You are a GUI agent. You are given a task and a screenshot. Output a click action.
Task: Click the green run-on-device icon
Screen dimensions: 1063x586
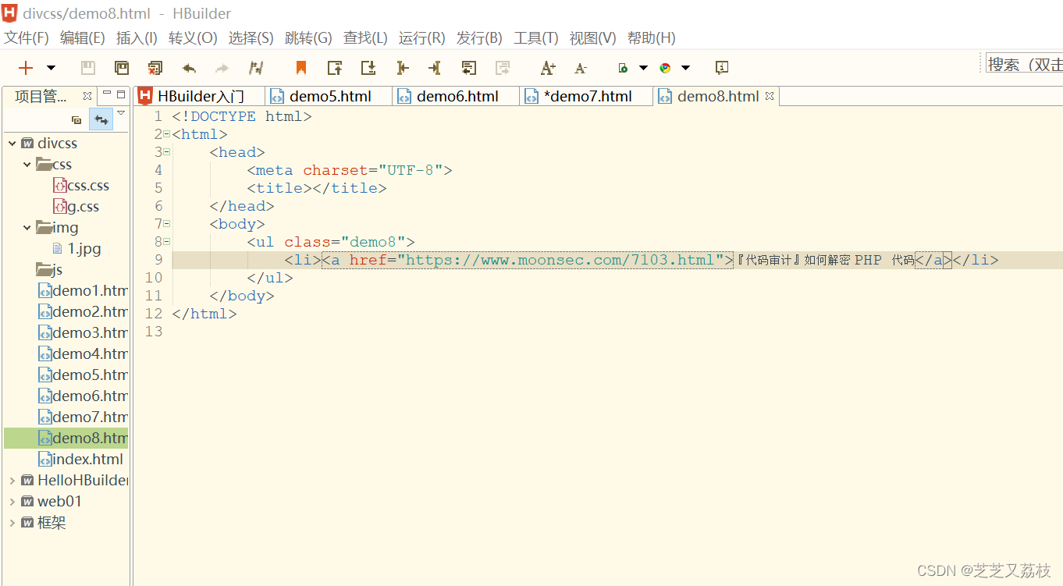[623, 68]
